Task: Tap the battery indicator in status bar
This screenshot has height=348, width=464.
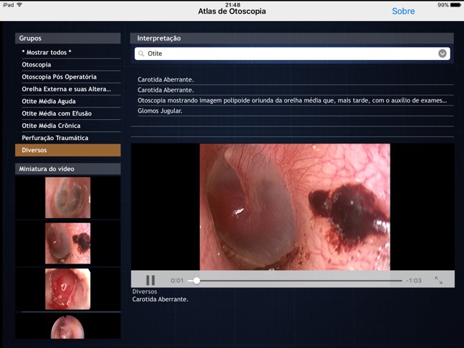Action: pos(453,4)
